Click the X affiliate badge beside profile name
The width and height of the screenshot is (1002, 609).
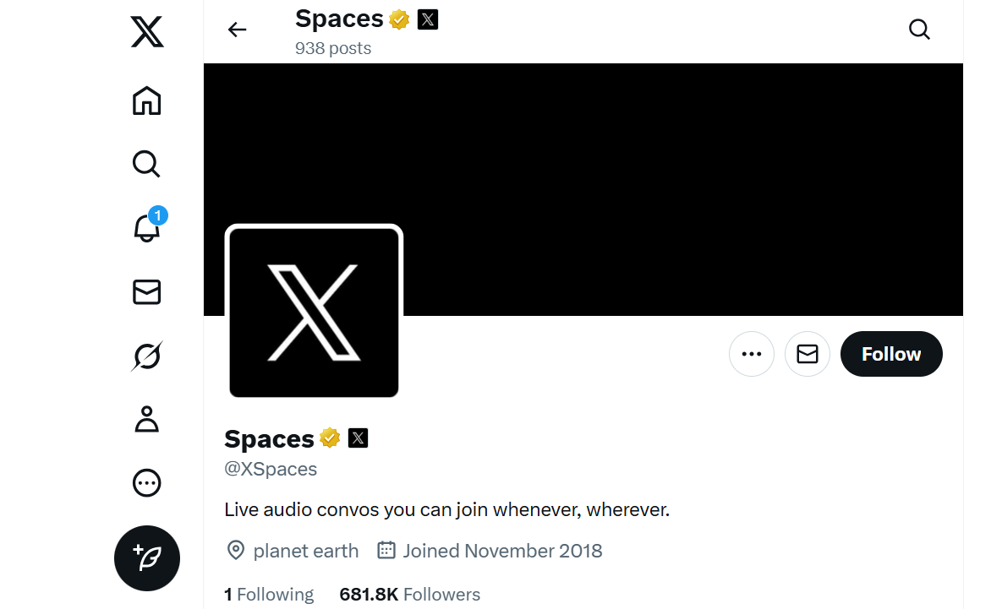coord(358,438)
